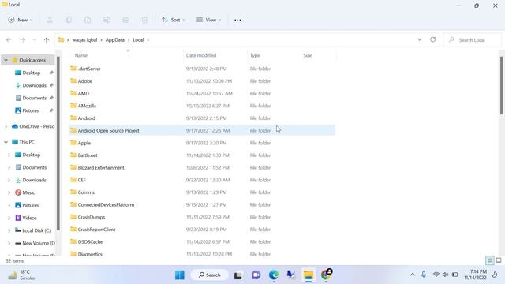Select New Volume (D:) drive

(35, 243)
